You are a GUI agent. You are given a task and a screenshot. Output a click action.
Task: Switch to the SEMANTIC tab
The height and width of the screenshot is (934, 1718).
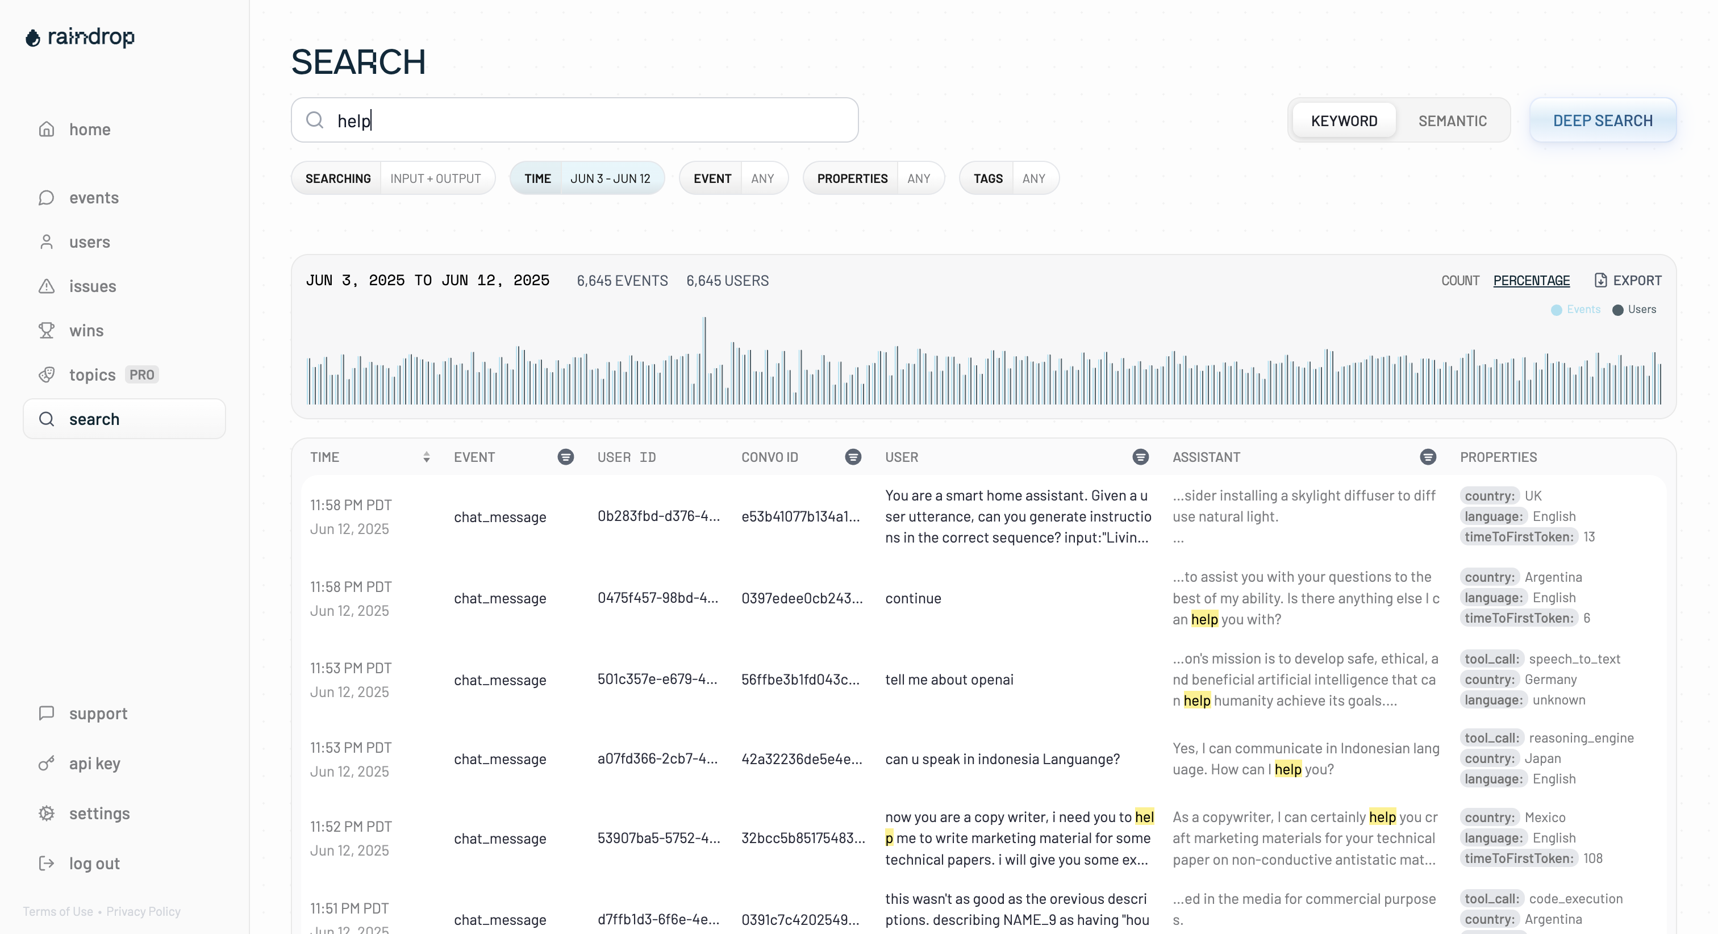tap(1453, 120)
